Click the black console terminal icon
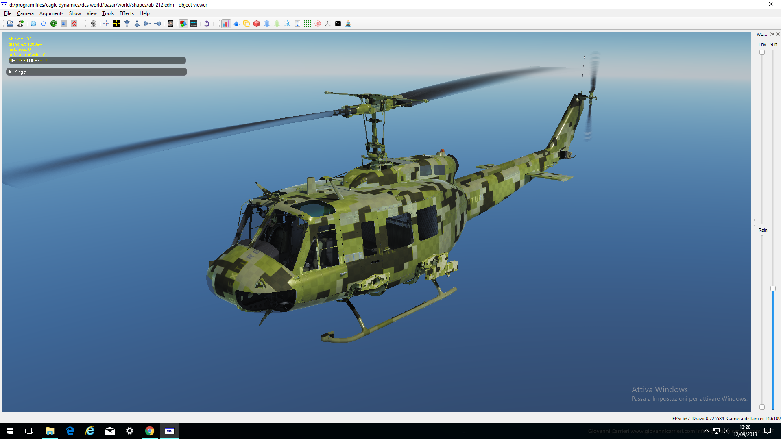The height and width of the screenshot is (439, 781). (338, 24)
